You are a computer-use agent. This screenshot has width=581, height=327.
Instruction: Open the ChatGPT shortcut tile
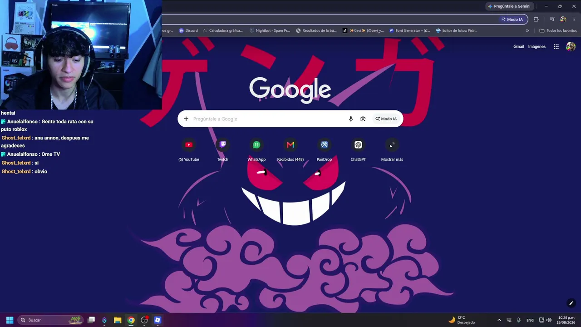[x=358, y=150]
